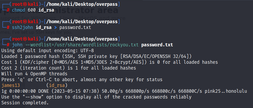The height and width of the screenshot is (108, 253).
Task: Click the path in the first prompt
Action: coord(82,4)
